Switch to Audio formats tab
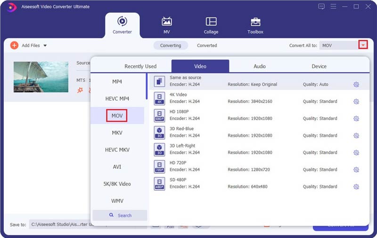 tap(260, 66)
